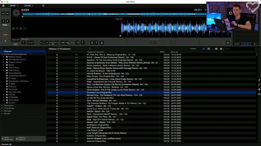Select track Drummer Loco (Original Mix)
261x146 pixels.
point(151,92)
